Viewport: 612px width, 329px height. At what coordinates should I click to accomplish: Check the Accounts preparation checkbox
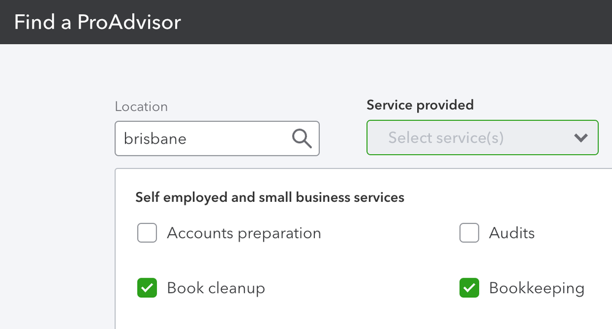click(x=147, y=233)
